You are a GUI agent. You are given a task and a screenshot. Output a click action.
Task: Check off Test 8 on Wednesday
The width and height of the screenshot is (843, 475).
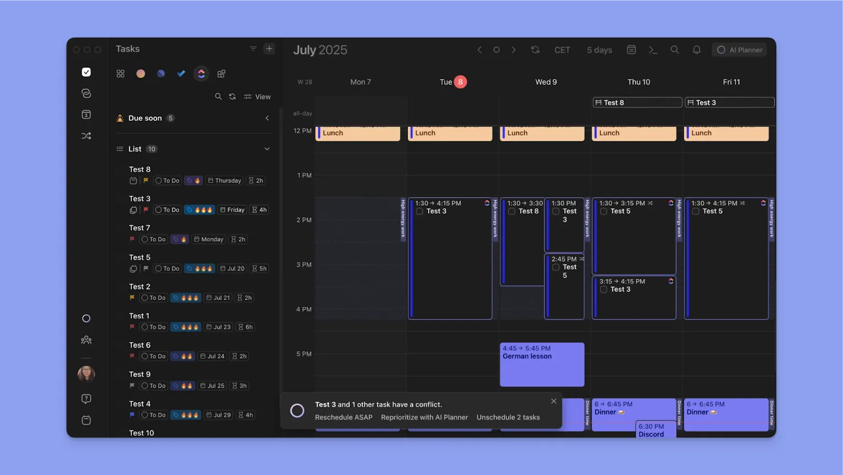[x=512, y=211]
